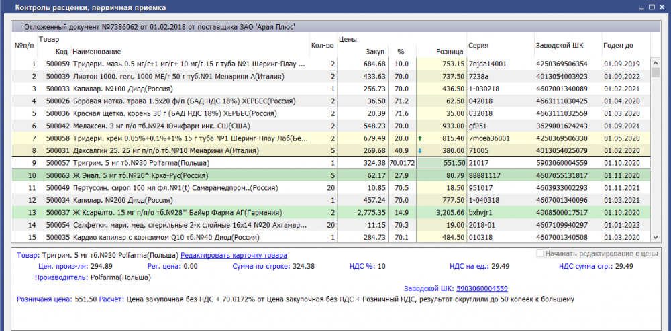This screenshot has width=671, height=331.
Task: Close the 'Контроль расценки' window
Action: point(663,7)
